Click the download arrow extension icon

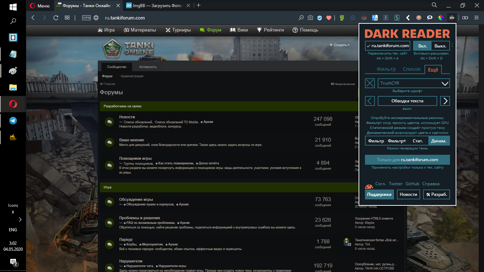click(x=386, y=18)
